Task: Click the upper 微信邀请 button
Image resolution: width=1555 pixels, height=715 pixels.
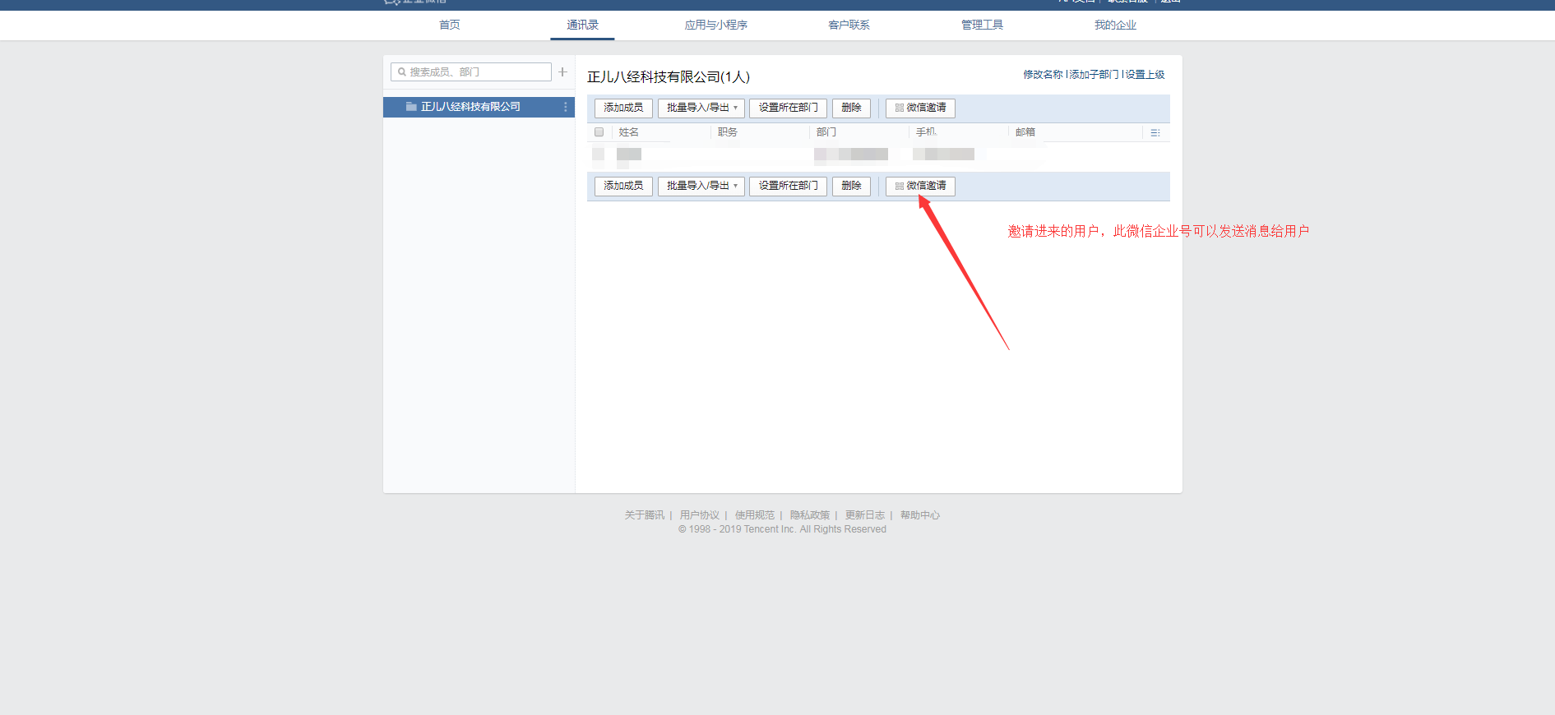Action: (x=920, y=108)
